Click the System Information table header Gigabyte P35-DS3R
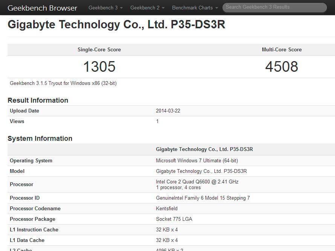The image size is (335, 251). 205,149
